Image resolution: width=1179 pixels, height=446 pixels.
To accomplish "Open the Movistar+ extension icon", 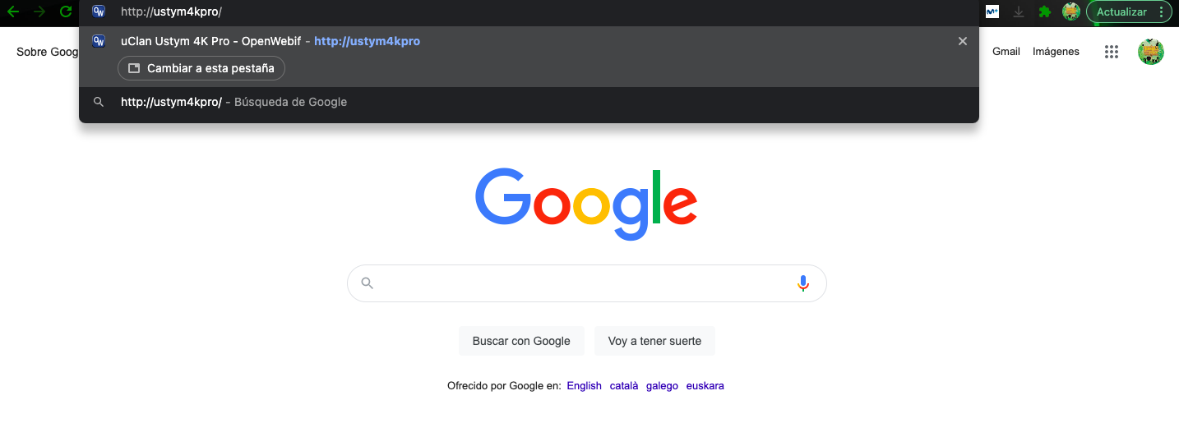I will point(992,11).
